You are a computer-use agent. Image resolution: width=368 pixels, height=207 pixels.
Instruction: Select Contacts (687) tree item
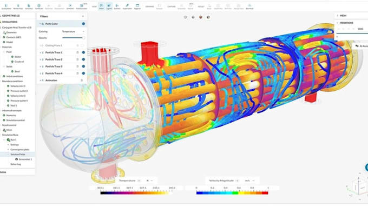click(14, 37)
